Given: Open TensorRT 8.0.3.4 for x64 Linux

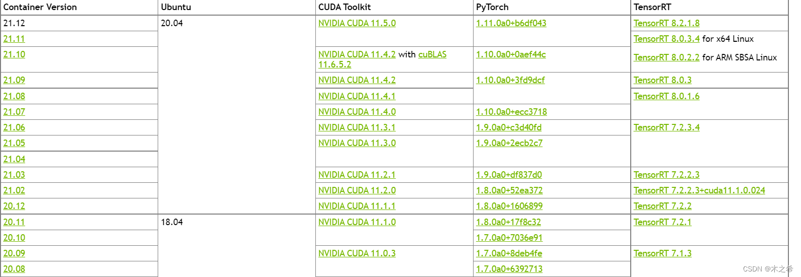Looking at the screenshot, I should pyautogui.click(x=666, y=39).
